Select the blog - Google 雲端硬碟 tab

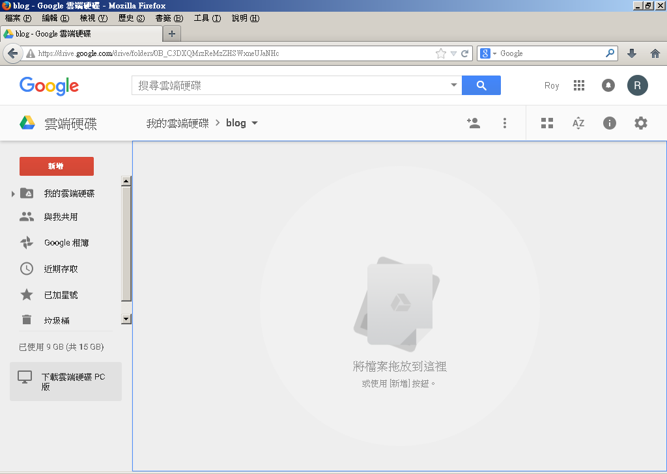coord(81,34)
